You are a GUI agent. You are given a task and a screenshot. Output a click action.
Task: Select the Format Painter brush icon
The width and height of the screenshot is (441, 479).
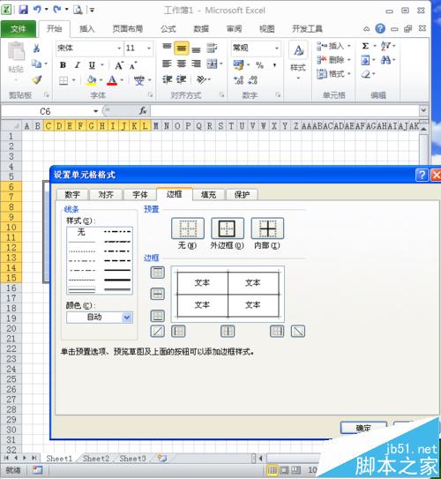pyautogui.click(x=37, y=79)
